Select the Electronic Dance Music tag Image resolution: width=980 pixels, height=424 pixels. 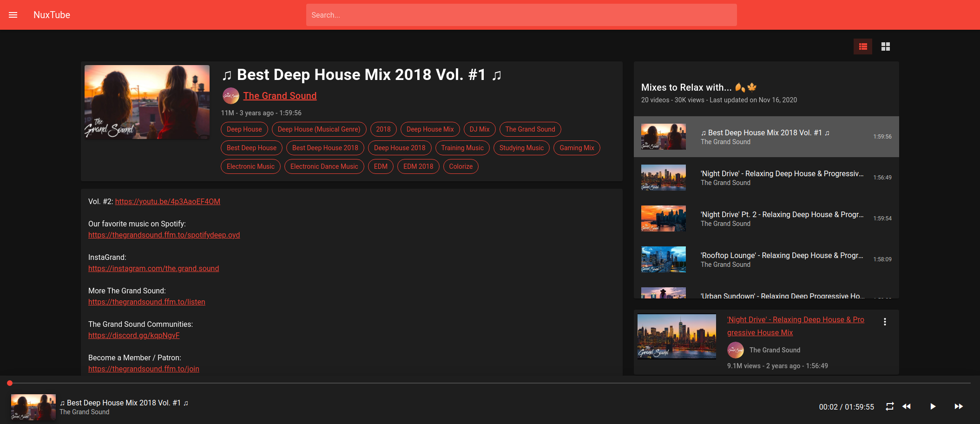pyautogui.click(x=324, y=166)
